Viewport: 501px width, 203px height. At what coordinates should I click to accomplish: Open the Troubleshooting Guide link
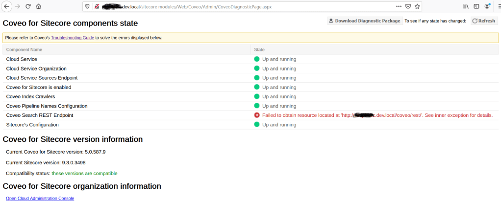click(73, 38)
